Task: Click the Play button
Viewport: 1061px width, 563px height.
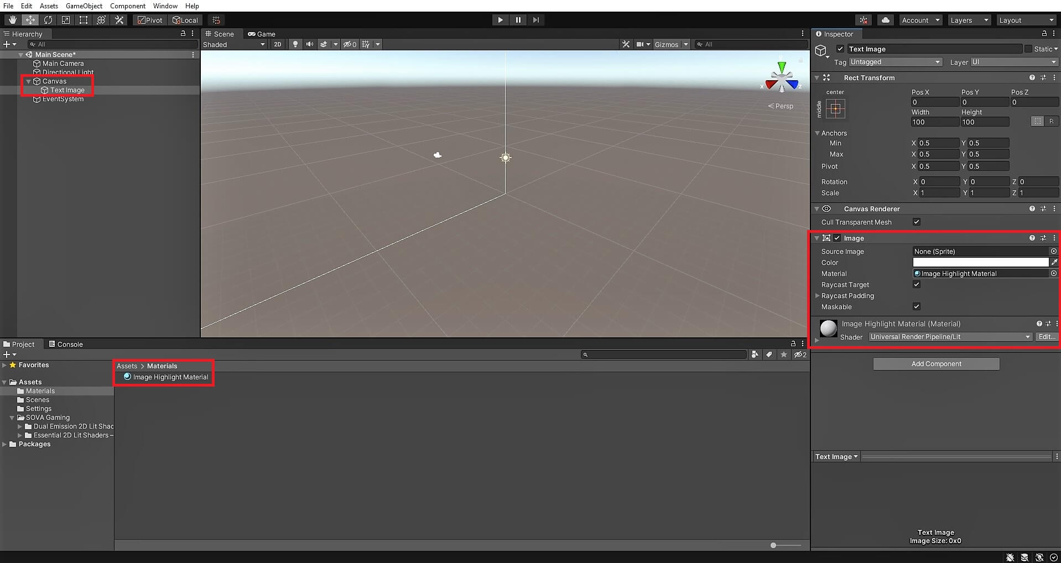Action: point(500,20)
